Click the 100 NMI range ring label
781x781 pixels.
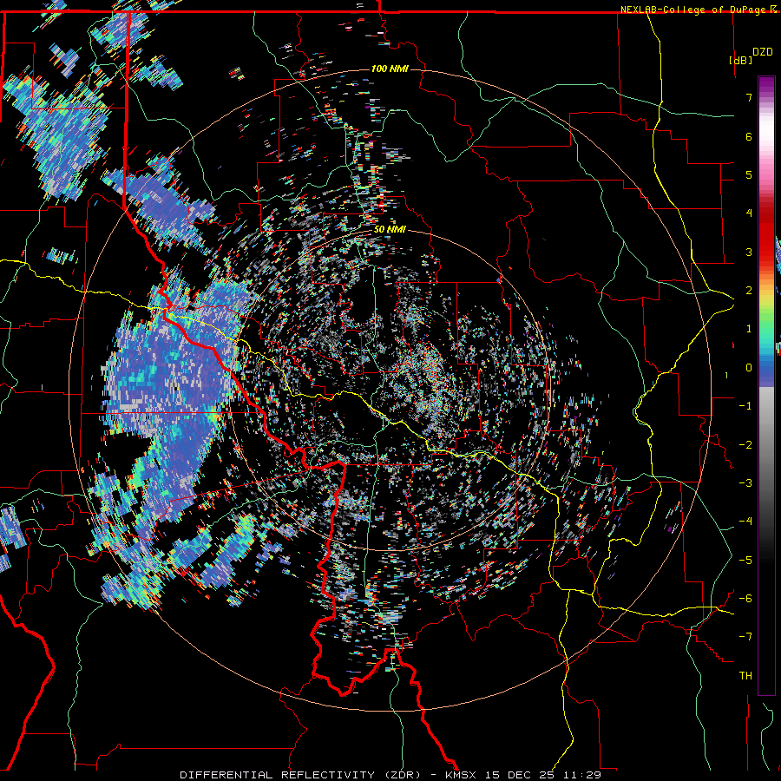(x=390, y=69)
